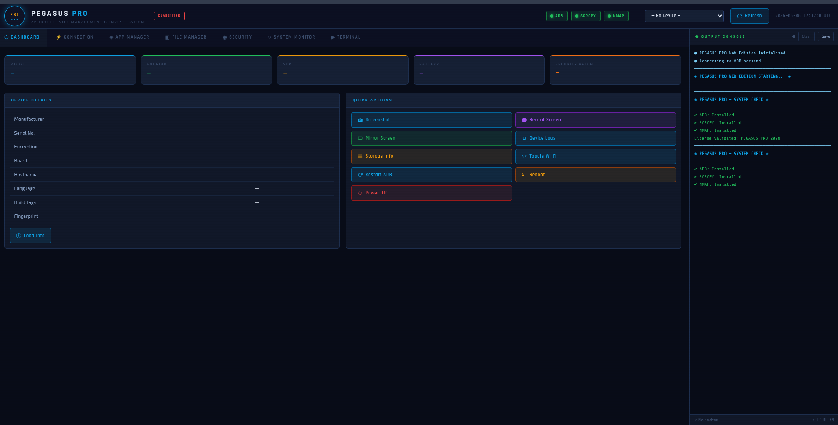This screenshot has width=838, height=425.
Task: Click the Restart ADB circular arrow icon
Action: pos(360,175)
